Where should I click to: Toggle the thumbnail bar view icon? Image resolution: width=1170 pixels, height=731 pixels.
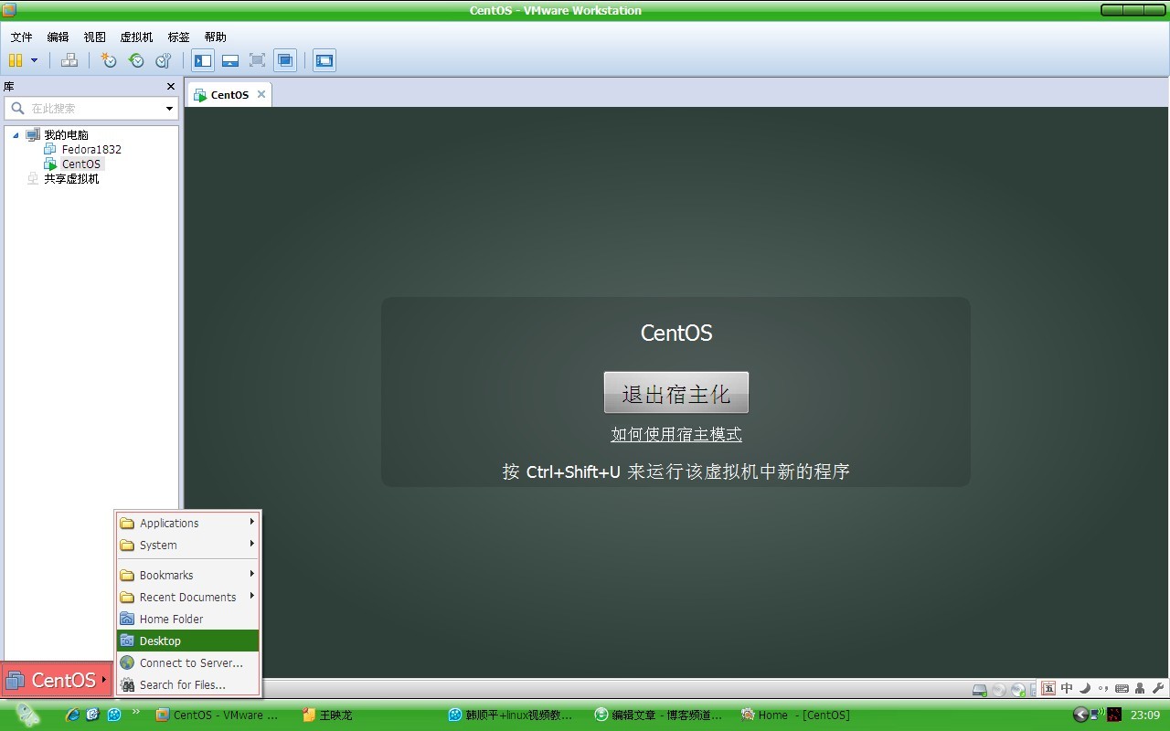230,60
